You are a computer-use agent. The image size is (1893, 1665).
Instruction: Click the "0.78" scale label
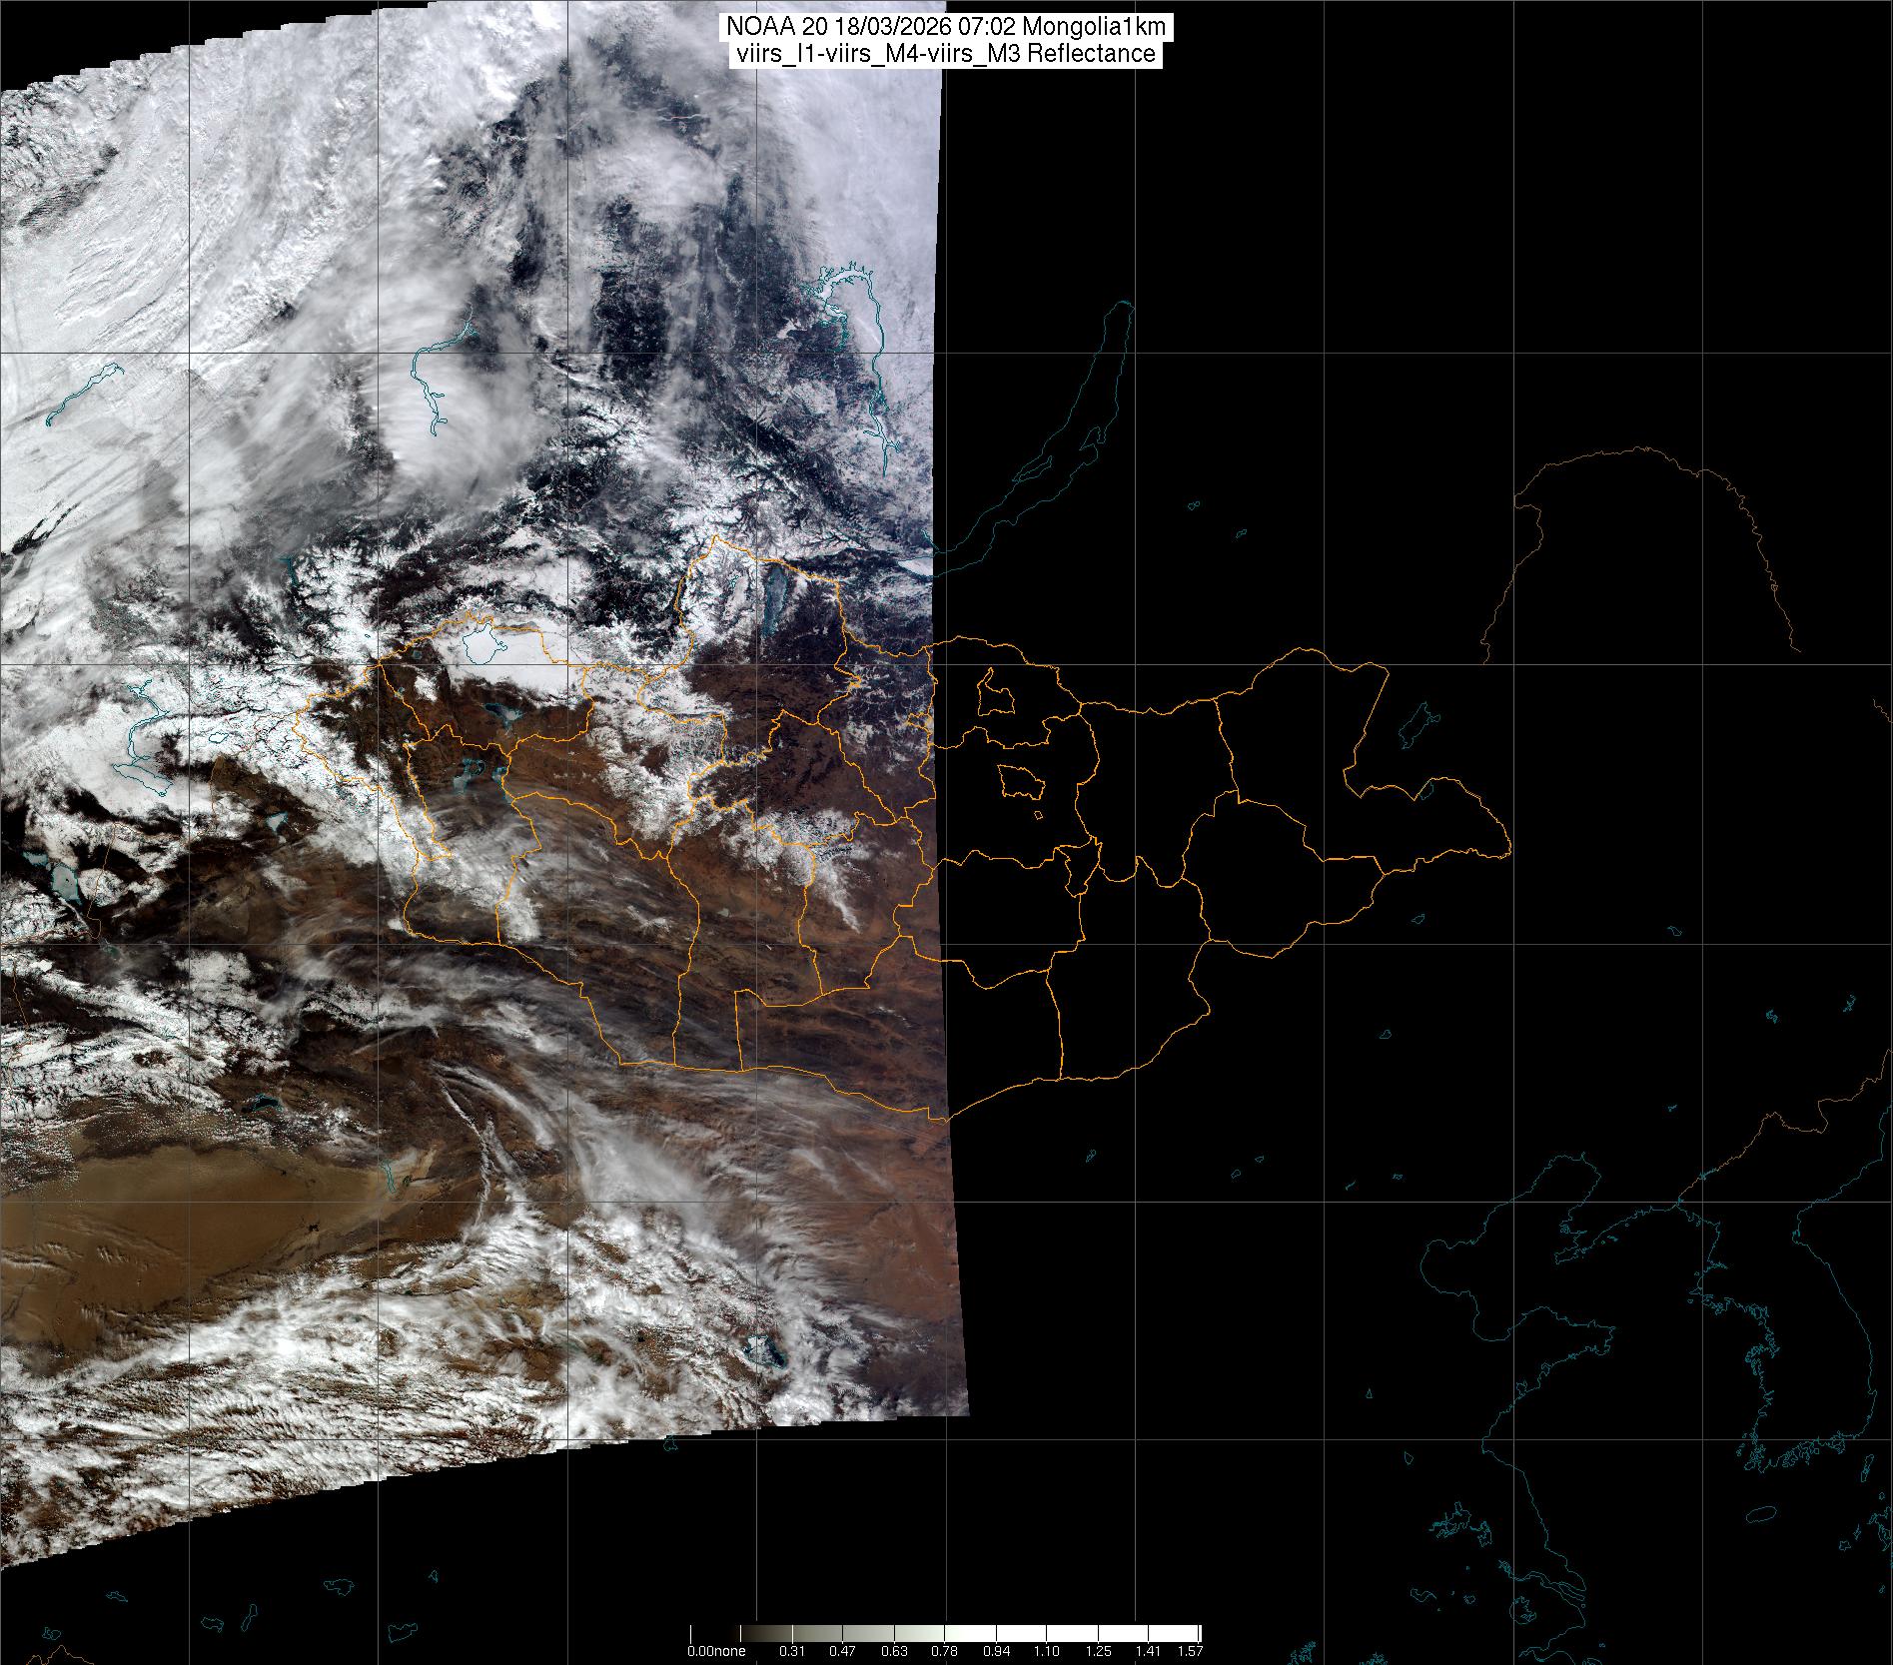pos(945,1651)
